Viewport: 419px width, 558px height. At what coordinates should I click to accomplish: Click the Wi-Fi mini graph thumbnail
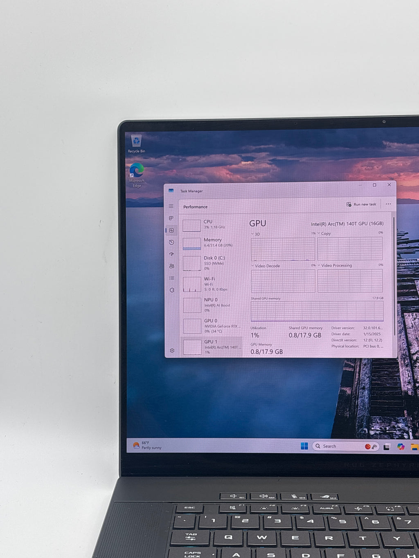pyautogui.click(x=192, y=285)
